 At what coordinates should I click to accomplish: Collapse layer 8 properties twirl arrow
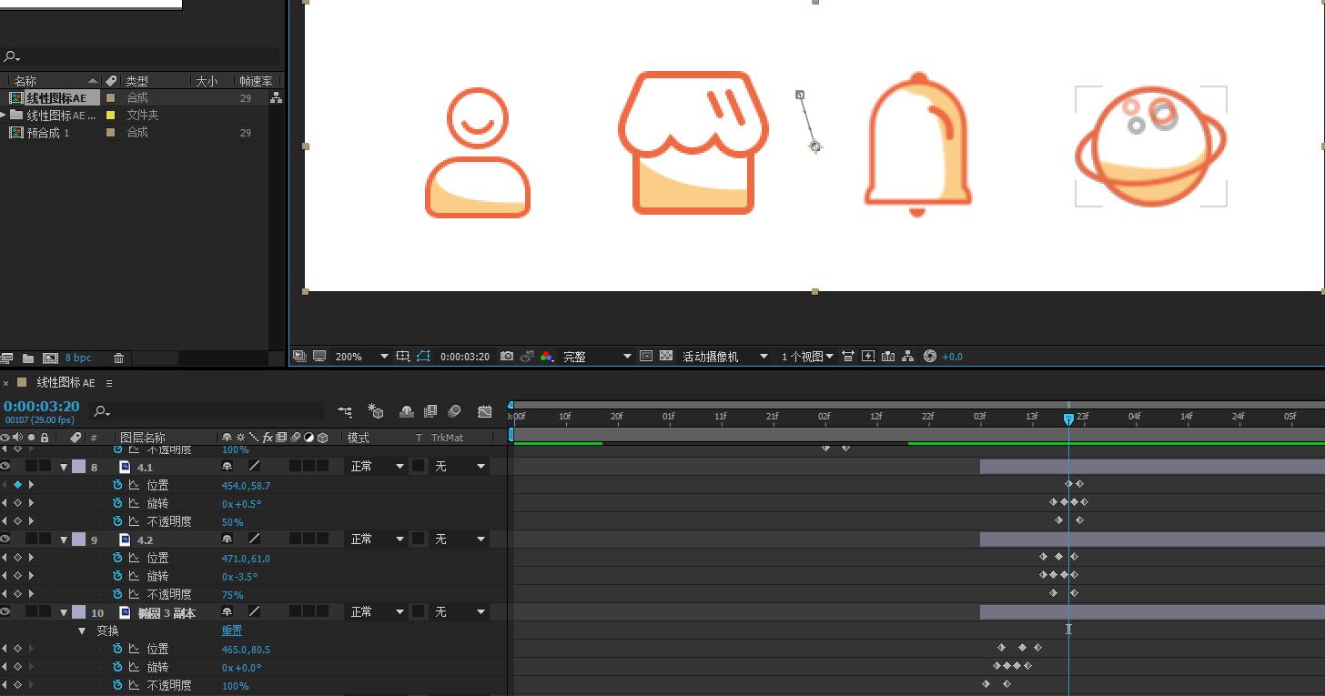[x=64, y=467]
